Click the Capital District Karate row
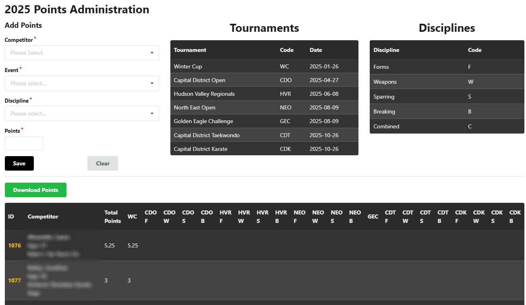Screen dimensions: 526x305 click(x=264, y=149)
